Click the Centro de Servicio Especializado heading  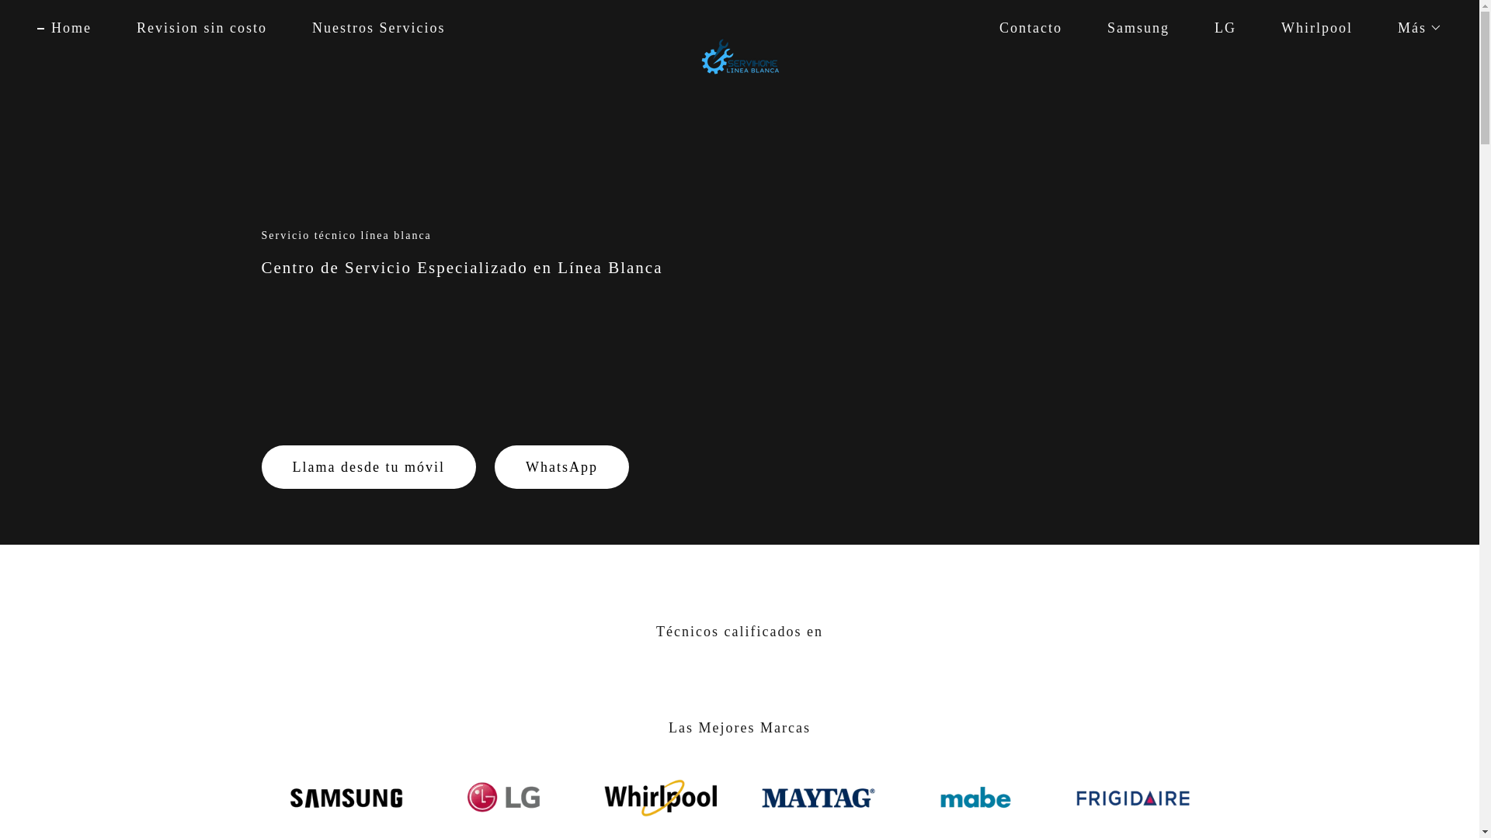(x=462, y=268)
